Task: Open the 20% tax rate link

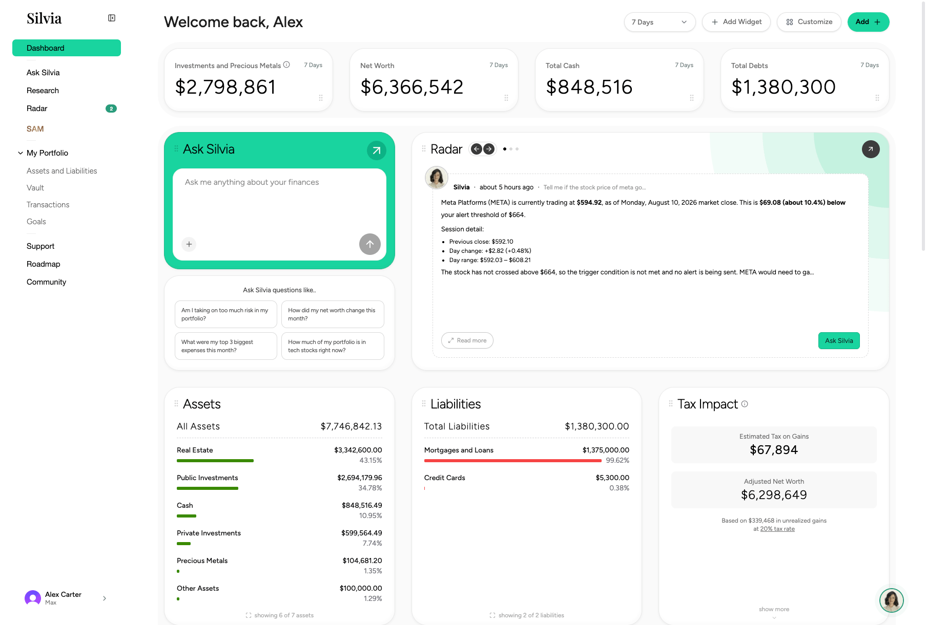Action: pyautogui.click(x=777, y=529)
